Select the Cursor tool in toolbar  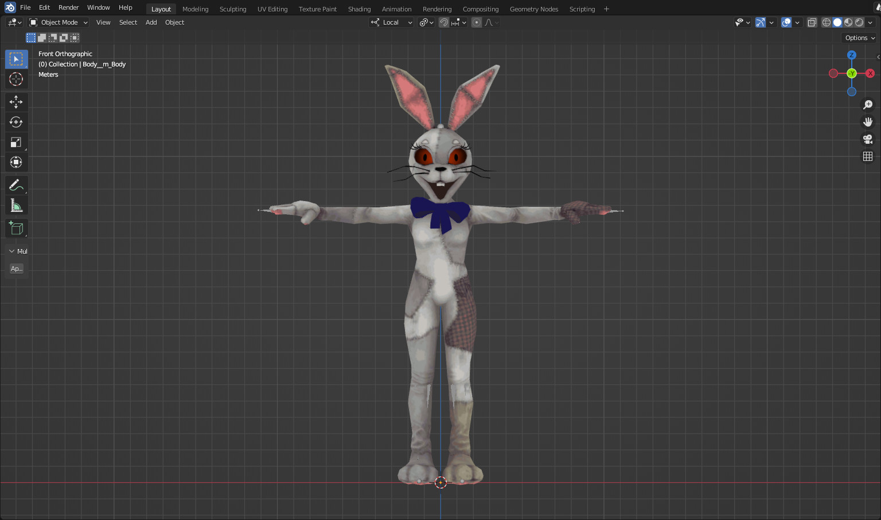coord(16,79)
